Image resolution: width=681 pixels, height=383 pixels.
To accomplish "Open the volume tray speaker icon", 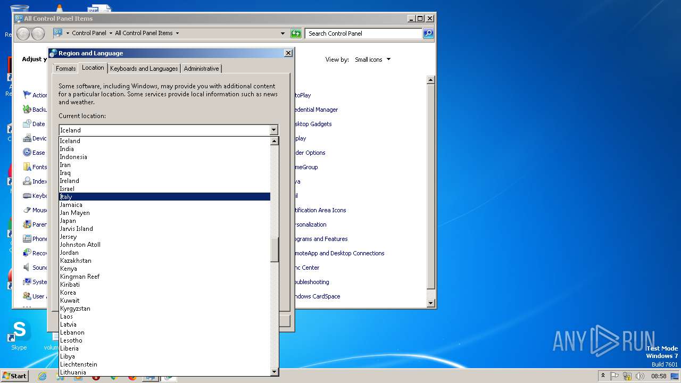I will tap(640, 376).
